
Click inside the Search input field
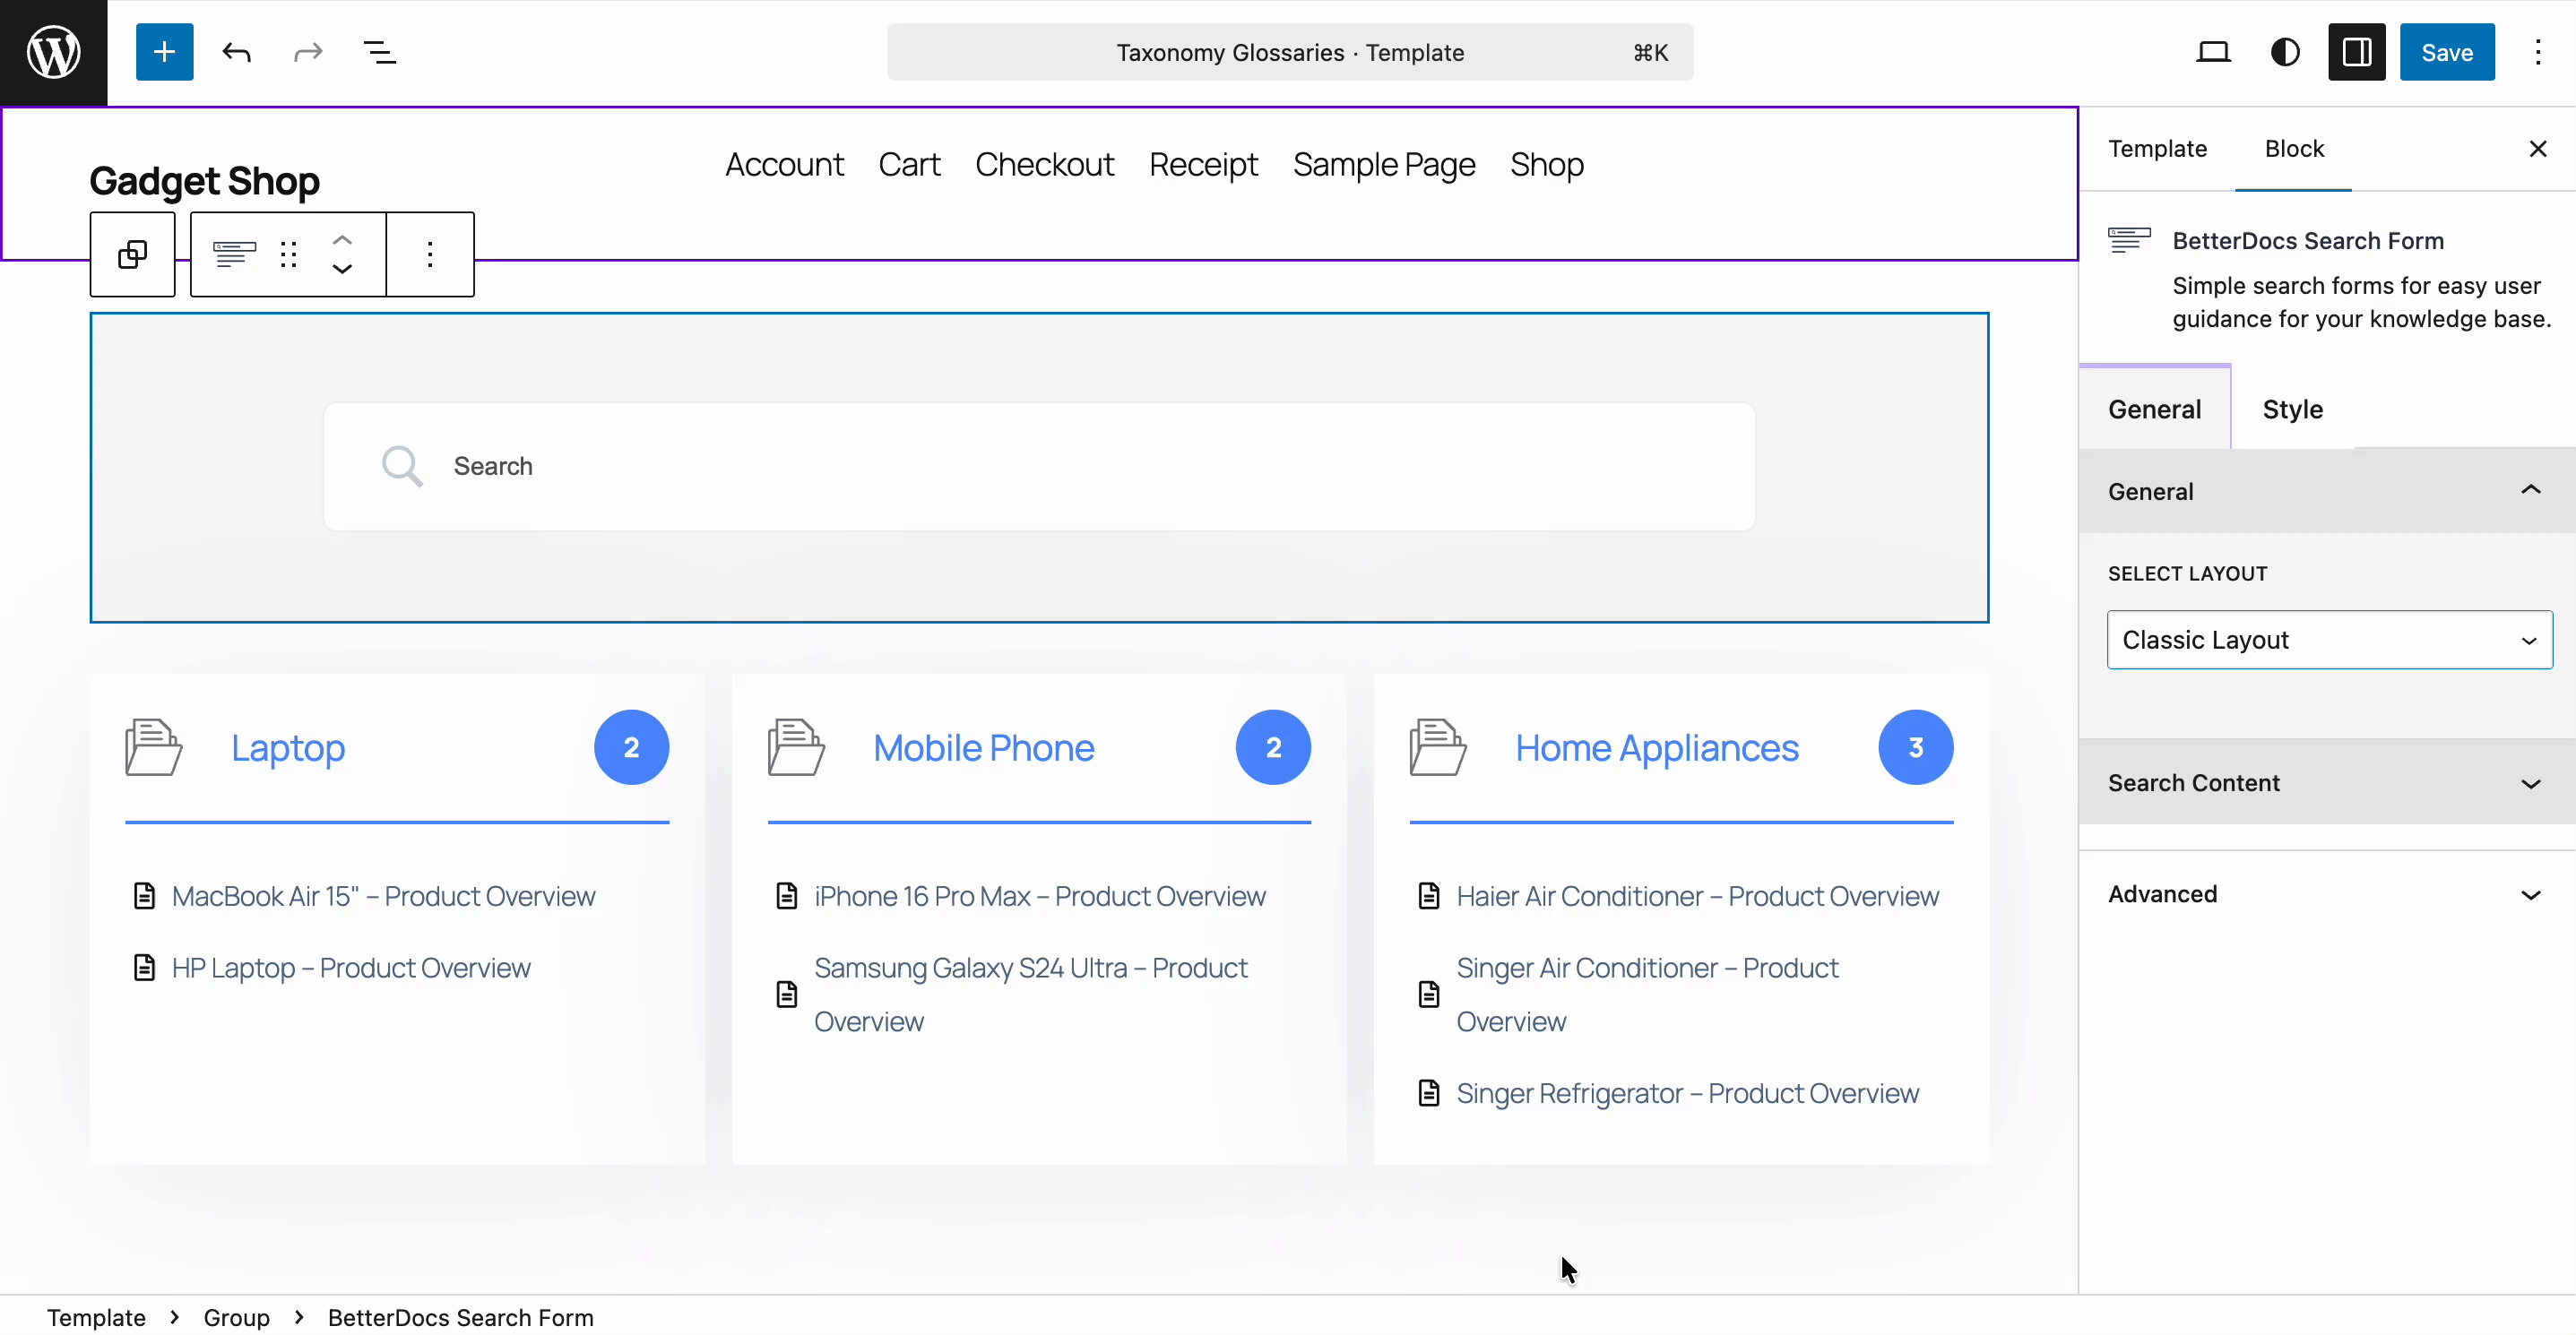point(1038,466)
